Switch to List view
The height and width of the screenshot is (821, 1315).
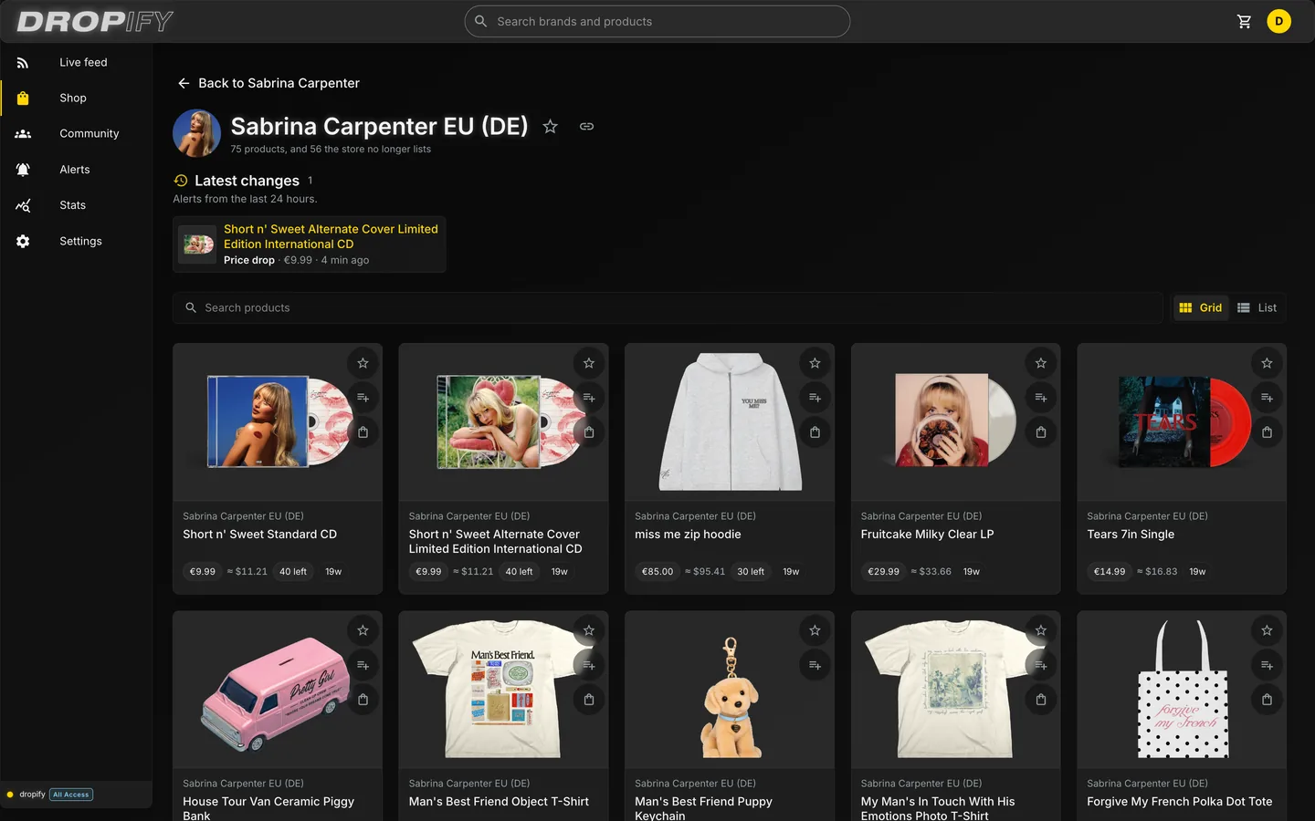tap(1257, 307)
